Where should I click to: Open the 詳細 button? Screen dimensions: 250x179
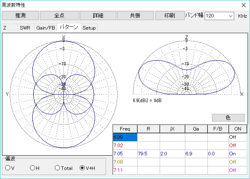click(98, 16)
